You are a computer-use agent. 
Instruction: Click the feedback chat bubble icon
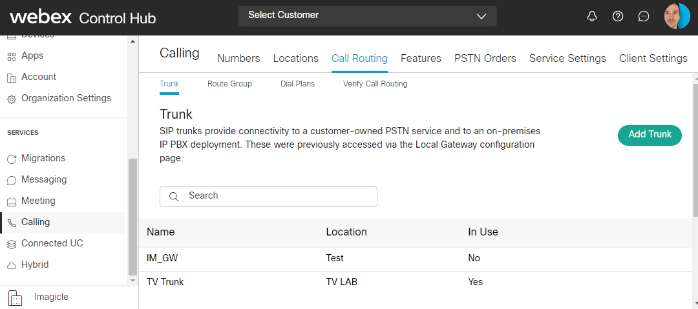pyautogui.click(x=644, y=16)
